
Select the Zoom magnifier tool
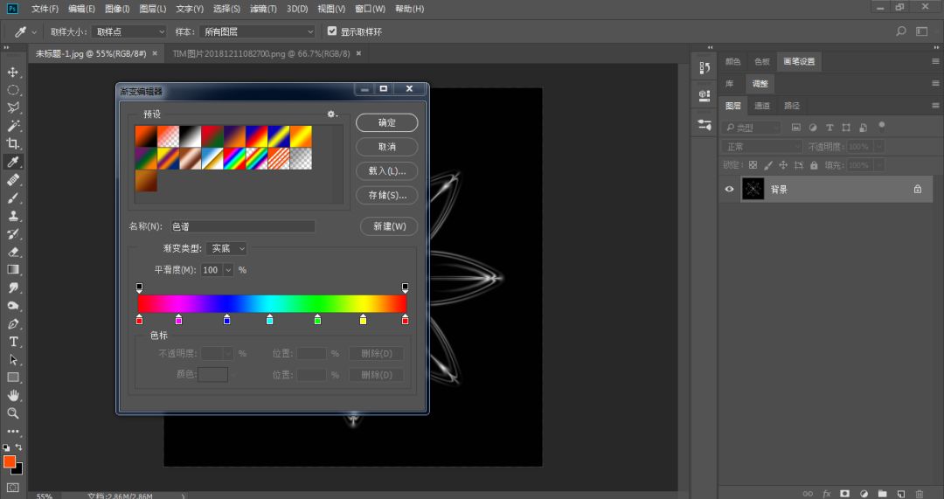(13, 413)
